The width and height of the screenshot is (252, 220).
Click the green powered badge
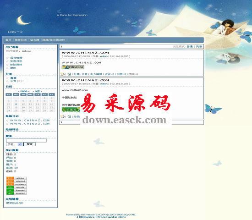tap(16, 193)
